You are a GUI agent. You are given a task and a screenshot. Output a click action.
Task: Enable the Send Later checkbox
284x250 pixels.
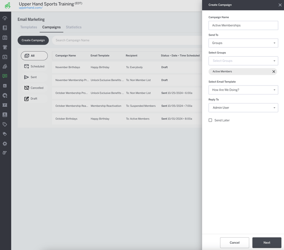tap(210, 120)
